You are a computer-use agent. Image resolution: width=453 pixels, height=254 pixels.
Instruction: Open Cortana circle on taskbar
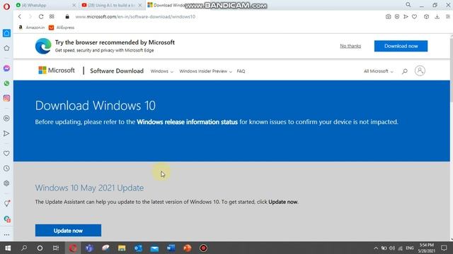[40, 248]
